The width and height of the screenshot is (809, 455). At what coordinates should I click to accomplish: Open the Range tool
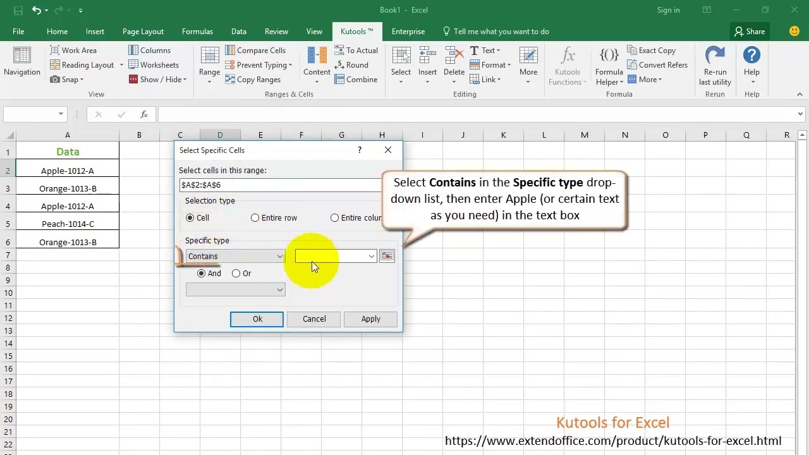(209, 65)
